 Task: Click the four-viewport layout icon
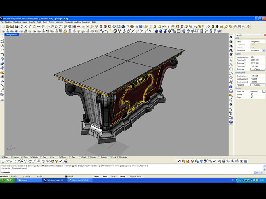tap(74, 27)
